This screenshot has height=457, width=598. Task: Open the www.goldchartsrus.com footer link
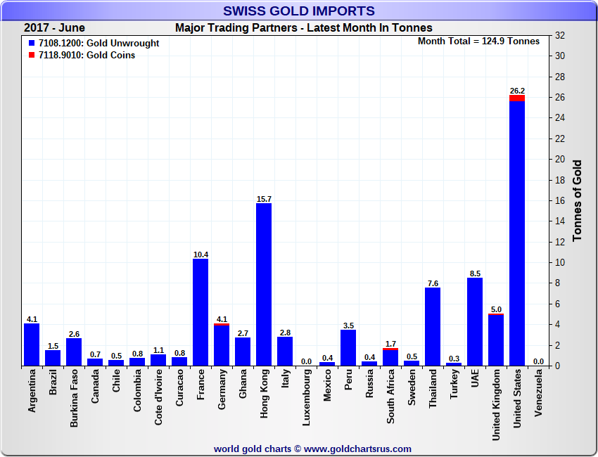click(x=357, y=449)
